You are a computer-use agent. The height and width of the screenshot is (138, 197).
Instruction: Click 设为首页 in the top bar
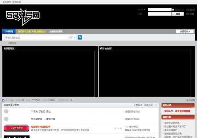pyautogui.click(x=7, y=2)
